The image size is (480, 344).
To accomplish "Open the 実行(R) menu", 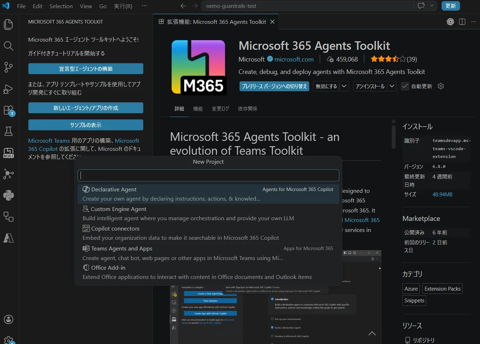I will point(123,6).
